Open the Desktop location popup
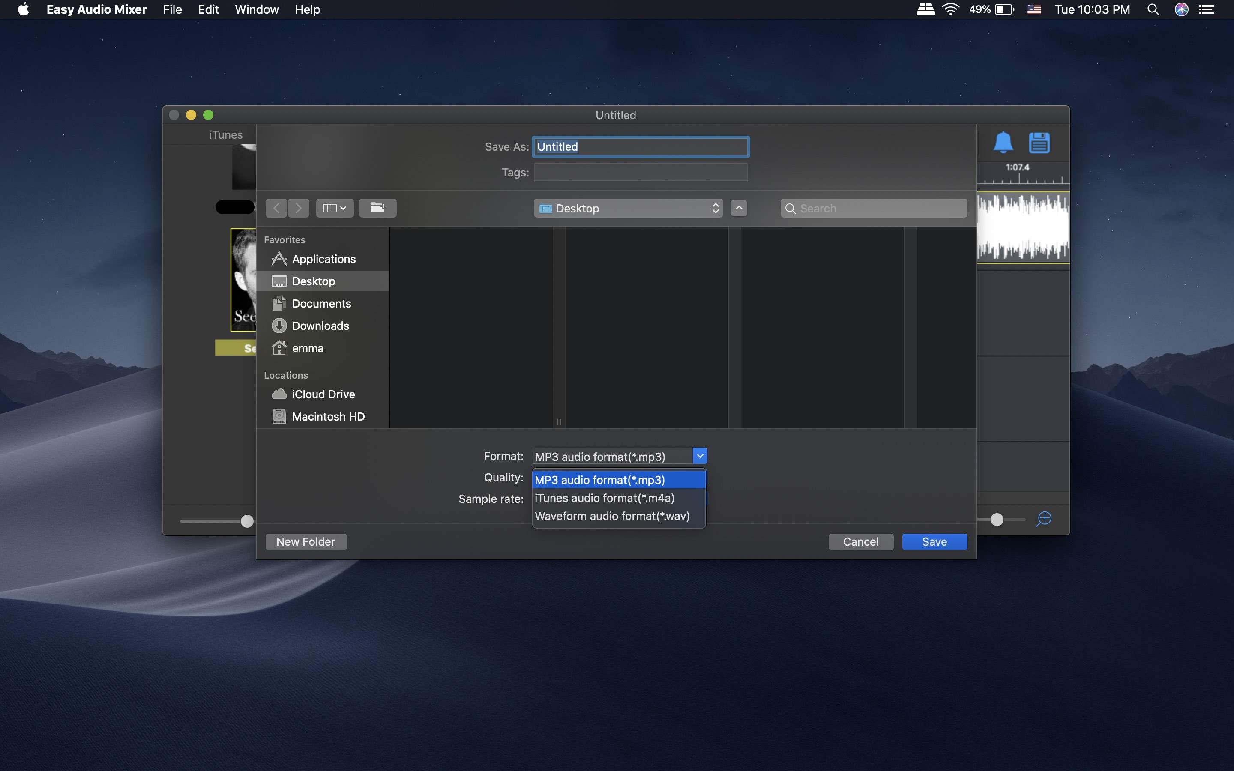Image resolution: width=1234 pixels, height=771 pixels. 628,208
